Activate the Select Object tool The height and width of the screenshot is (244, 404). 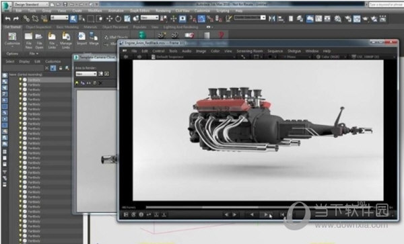point(73,19)
